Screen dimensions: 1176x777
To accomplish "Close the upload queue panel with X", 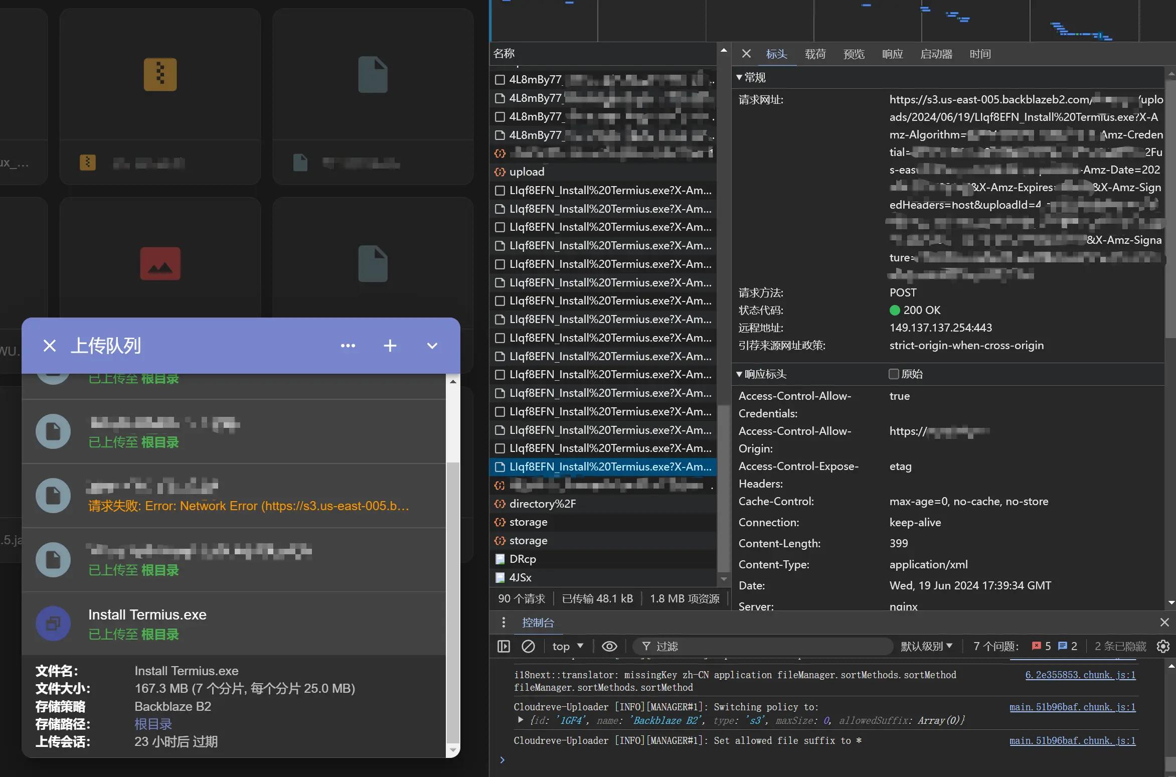I will click(49, 346).
